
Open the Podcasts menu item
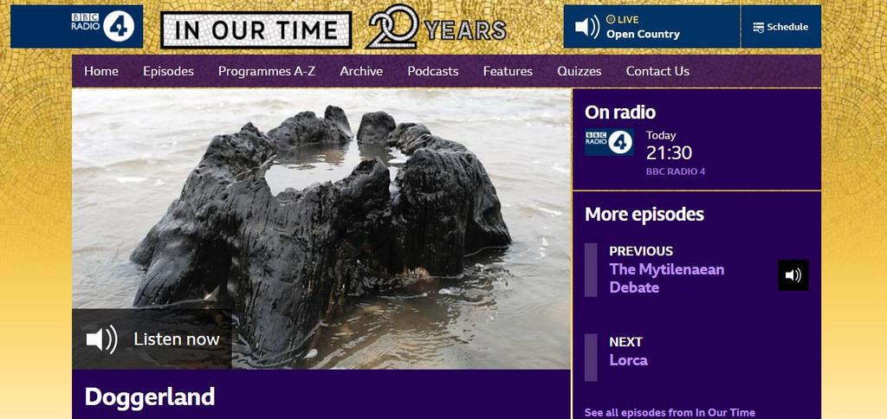[433, 71]
